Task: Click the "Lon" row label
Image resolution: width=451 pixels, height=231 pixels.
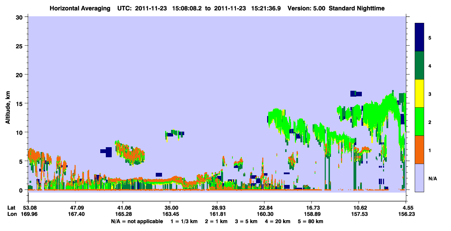Action: (11, 214)
